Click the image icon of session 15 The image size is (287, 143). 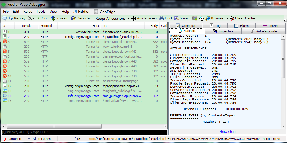tap(5, 101)
